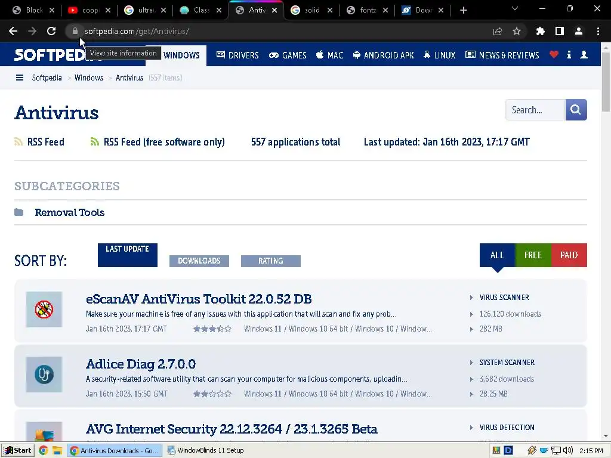Open the GAMES section in Softpedia nav
The image size is (611, 458).
click(x=288, y=55)
